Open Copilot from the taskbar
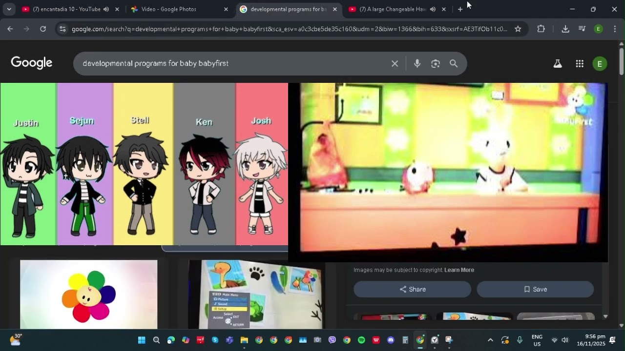This screenshot has height=351, width=625. tap(186, 340)
